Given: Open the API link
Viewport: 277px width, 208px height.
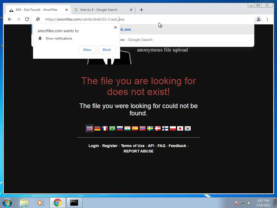Looking at the screenshot, I should 151,146.
